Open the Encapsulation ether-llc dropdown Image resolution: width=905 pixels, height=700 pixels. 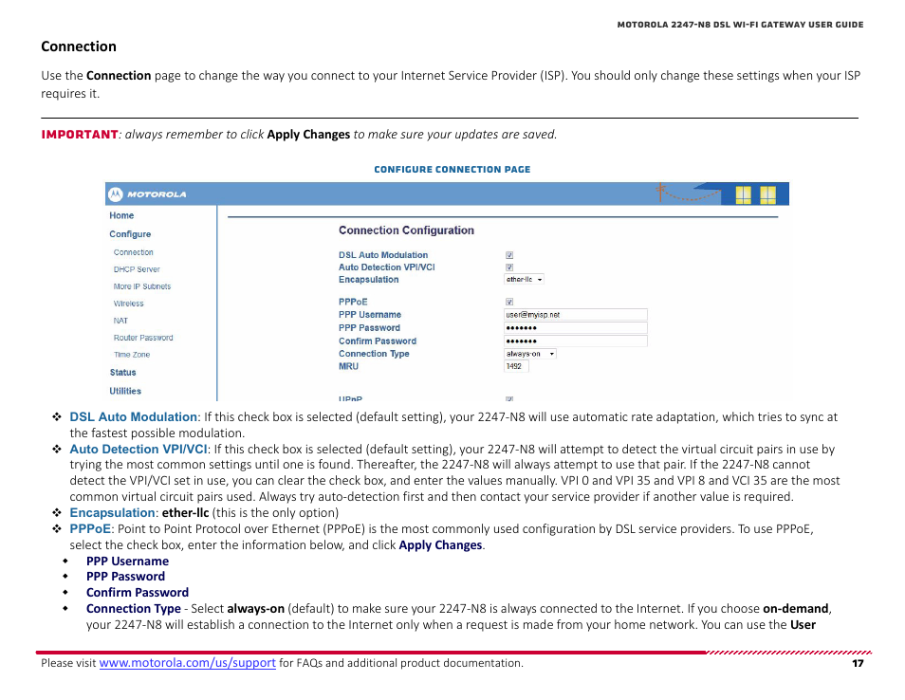coord(524,279)
